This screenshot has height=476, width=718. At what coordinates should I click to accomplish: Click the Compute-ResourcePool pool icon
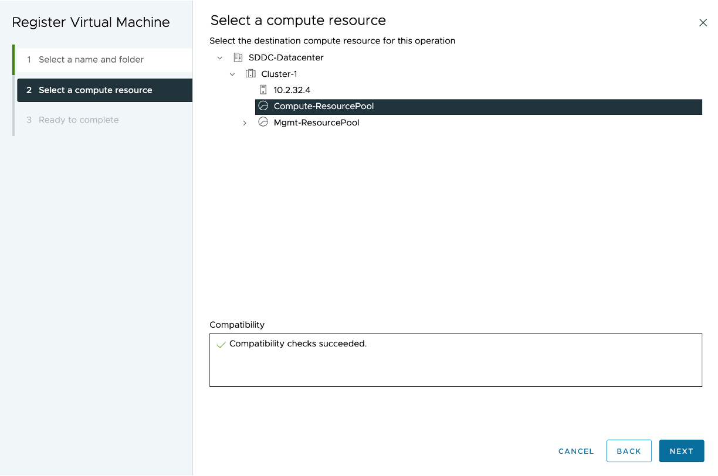[x=263, y=106]
